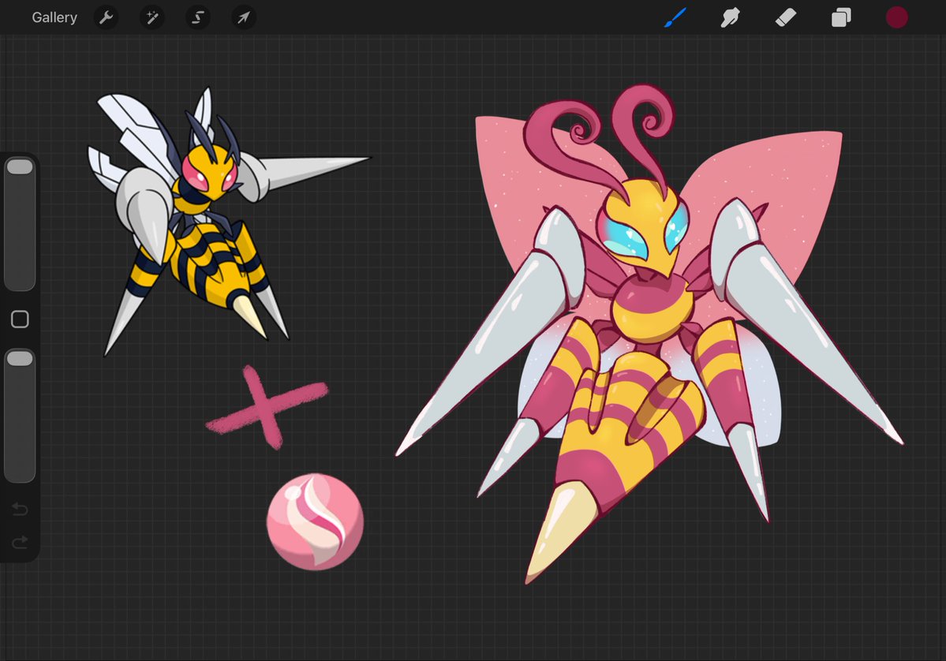The height and width of the screenshot is (661, 946).
Task: Open the Actions wrench menu
Action: pos(107,17)
